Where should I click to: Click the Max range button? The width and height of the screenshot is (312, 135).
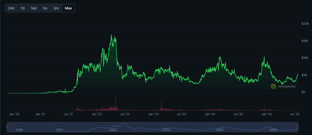pos(68,8)
